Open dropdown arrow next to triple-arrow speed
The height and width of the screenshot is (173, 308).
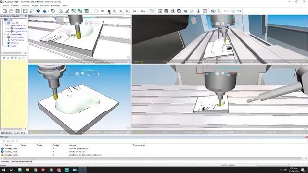tap(147, 11)
